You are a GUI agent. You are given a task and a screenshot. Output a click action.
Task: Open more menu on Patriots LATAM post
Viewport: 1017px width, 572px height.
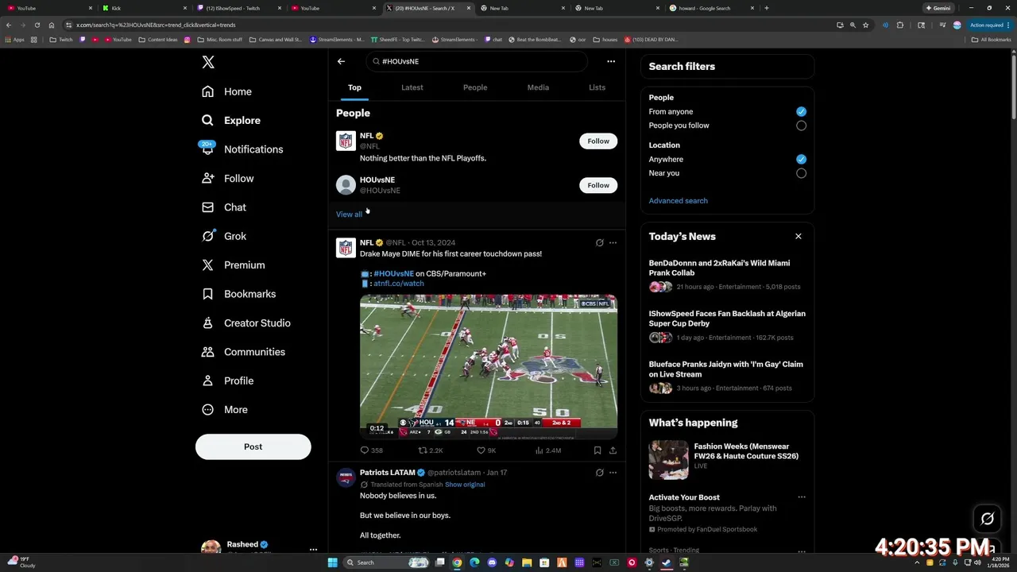click(x=613, y=473)
